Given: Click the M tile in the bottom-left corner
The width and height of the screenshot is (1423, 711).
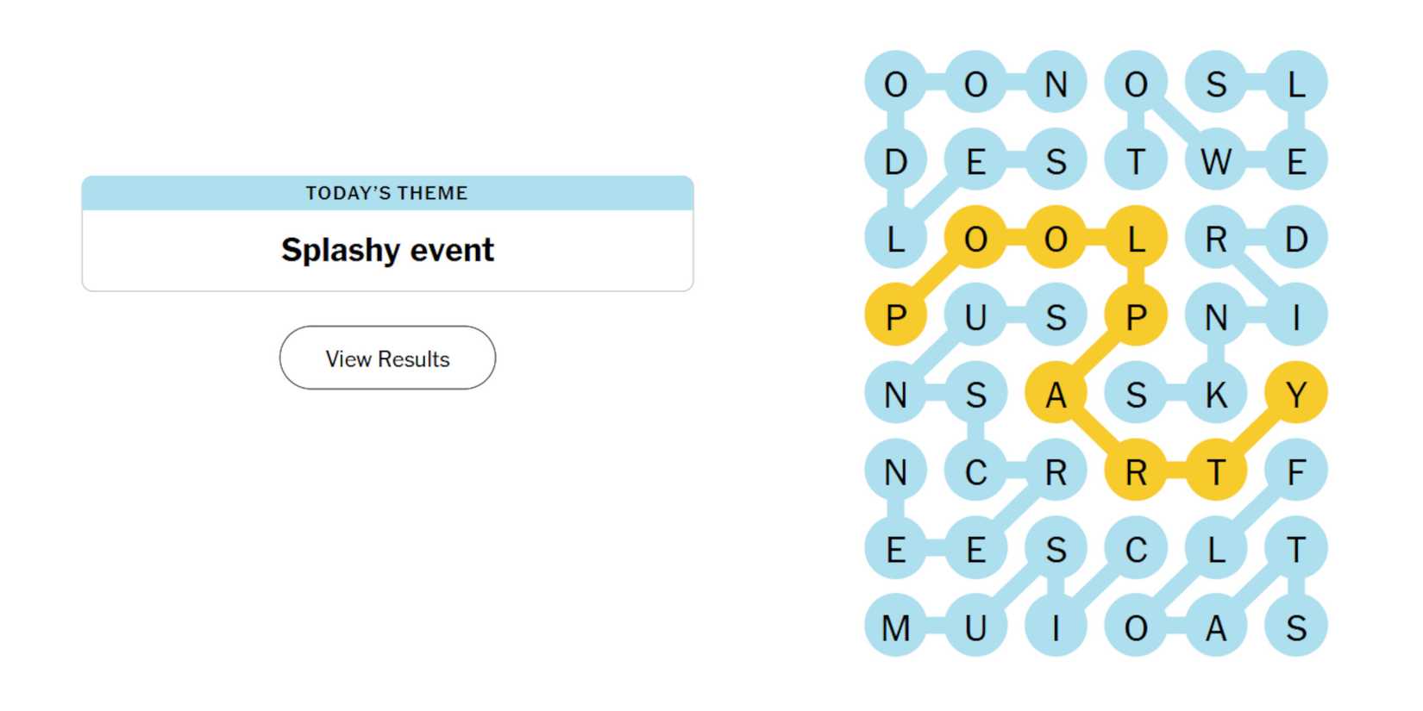Looking at the screenshot, I should tap(895, 628).
